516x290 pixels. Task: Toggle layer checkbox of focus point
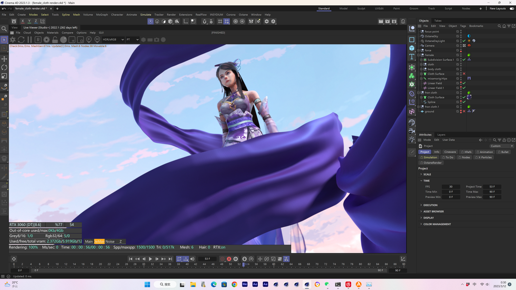click(x=457, y=31)
